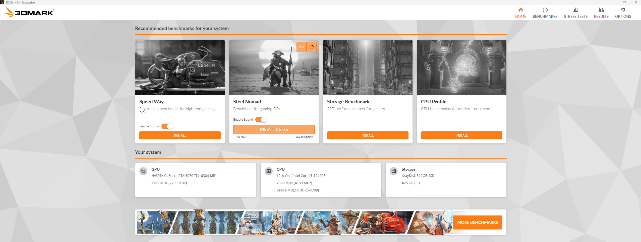Click the 3DMark logo

(x=29, y=12)
